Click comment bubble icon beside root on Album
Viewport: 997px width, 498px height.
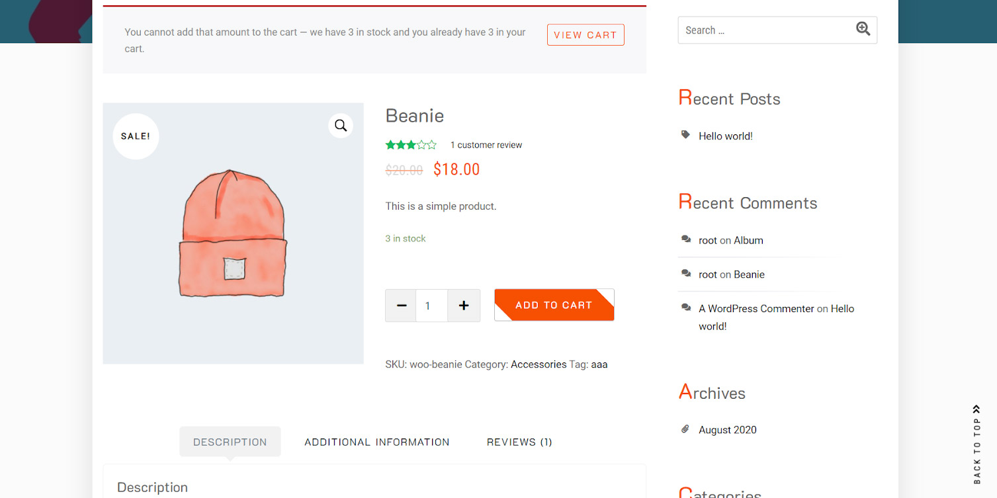pyautogui.click(x=686, y=239)
